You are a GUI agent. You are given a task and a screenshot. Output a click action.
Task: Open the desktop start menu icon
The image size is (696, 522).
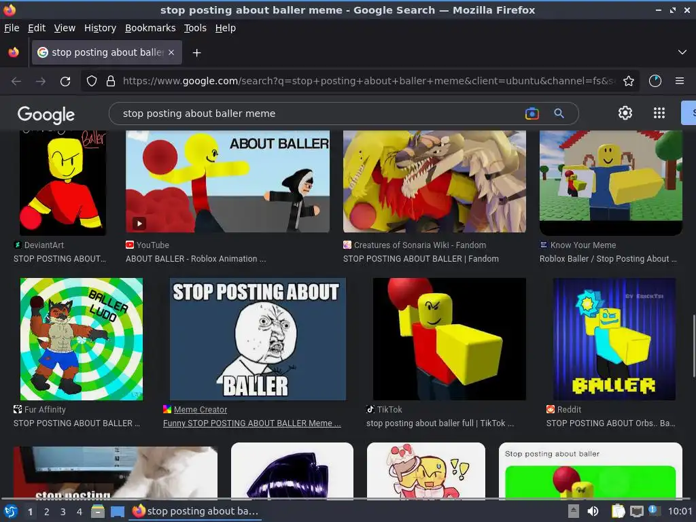pyautogui.click(x=11, y=511)
